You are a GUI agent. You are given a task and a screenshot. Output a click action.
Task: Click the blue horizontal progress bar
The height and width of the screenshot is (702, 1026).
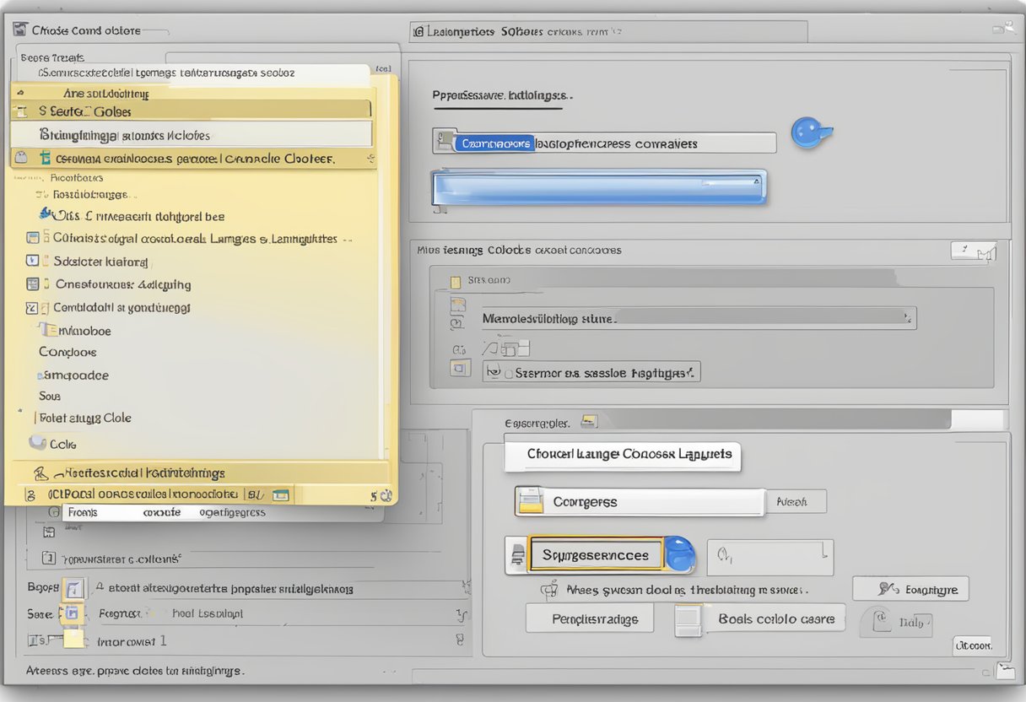(598, 187)
